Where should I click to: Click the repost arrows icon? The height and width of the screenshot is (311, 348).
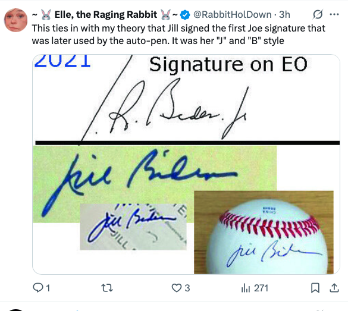[107, 288]
